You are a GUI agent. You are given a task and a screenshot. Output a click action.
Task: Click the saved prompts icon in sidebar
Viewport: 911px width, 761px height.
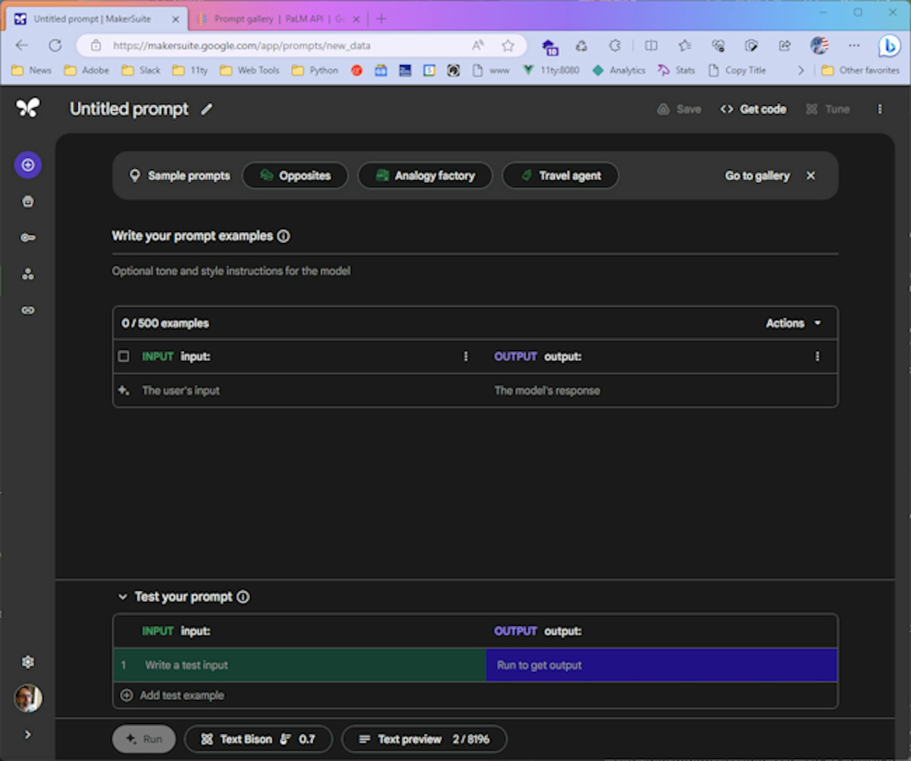pyautogui.click(x=28, y=200)
